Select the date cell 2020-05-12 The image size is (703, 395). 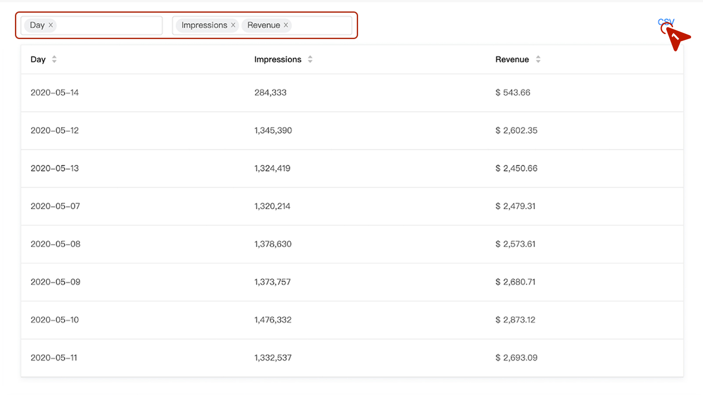[54, 130]
